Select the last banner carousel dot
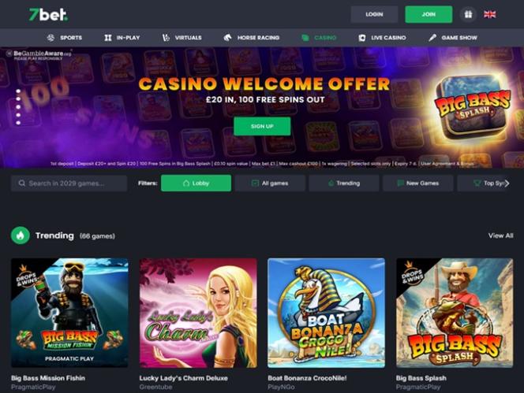The width and height of the screenshot is (524, 393). pos(18,123)
